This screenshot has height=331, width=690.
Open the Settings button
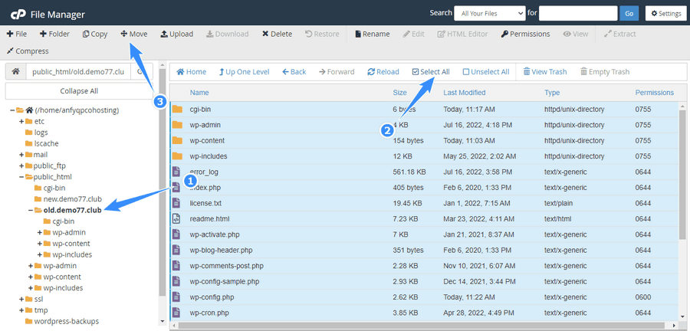pyautogui.click(x=666, y=14)
